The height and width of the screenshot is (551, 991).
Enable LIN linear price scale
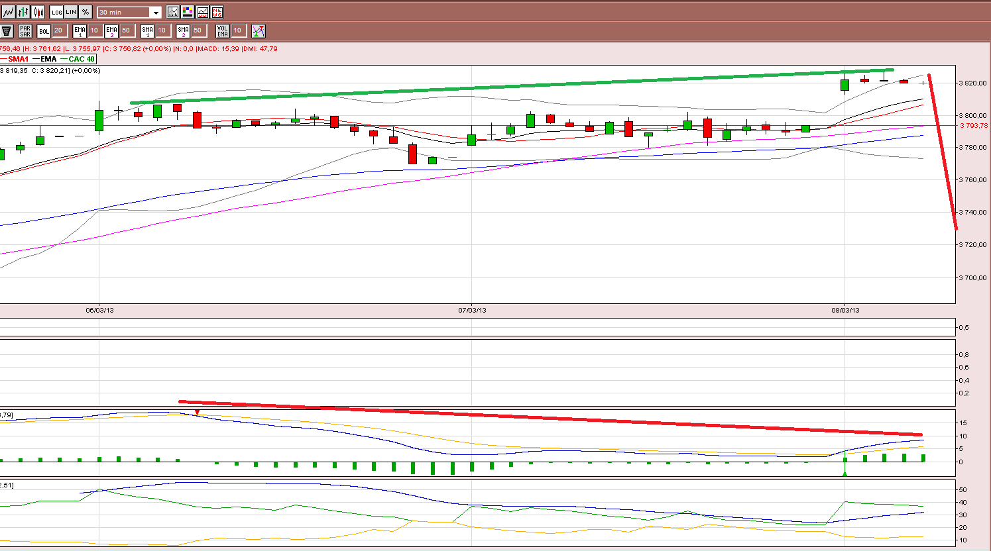click(x=71, y=12)
